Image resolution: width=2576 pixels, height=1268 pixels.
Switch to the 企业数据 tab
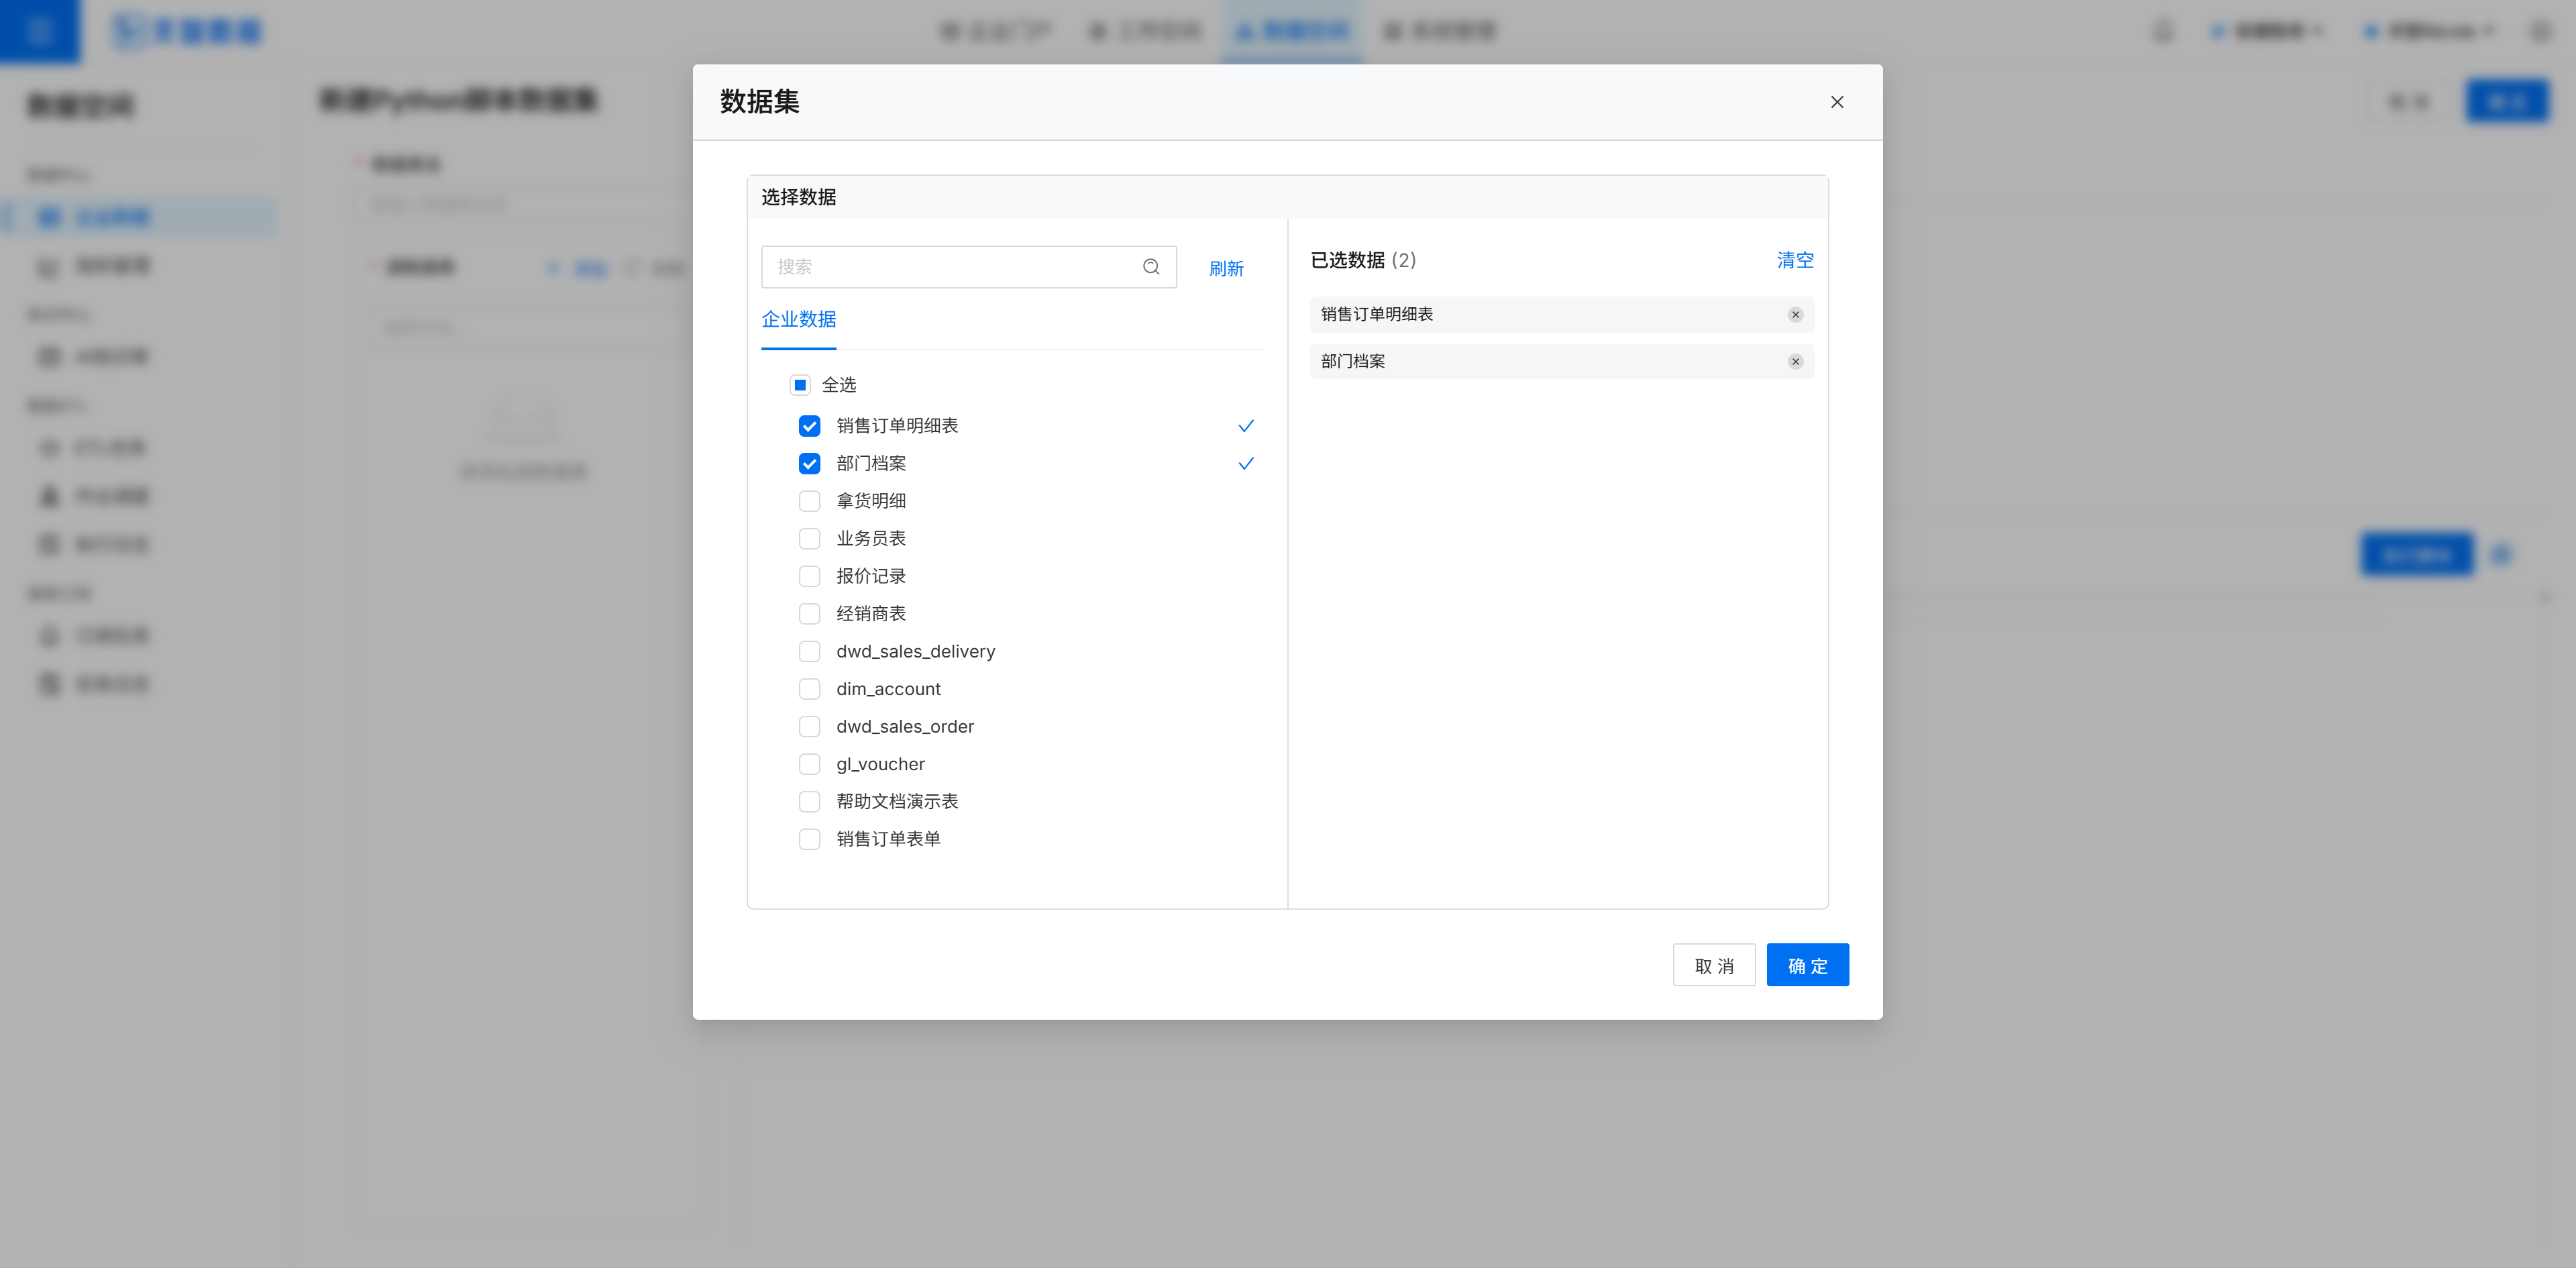798,320
